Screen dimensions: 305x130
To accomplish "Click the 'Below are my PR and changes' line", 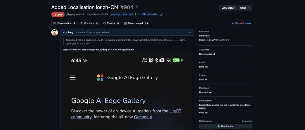I will [99, 50].
